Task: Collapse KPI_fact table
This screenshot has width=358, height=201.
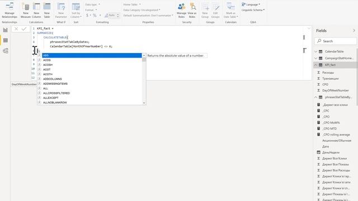Action: [x=315, y=65]
